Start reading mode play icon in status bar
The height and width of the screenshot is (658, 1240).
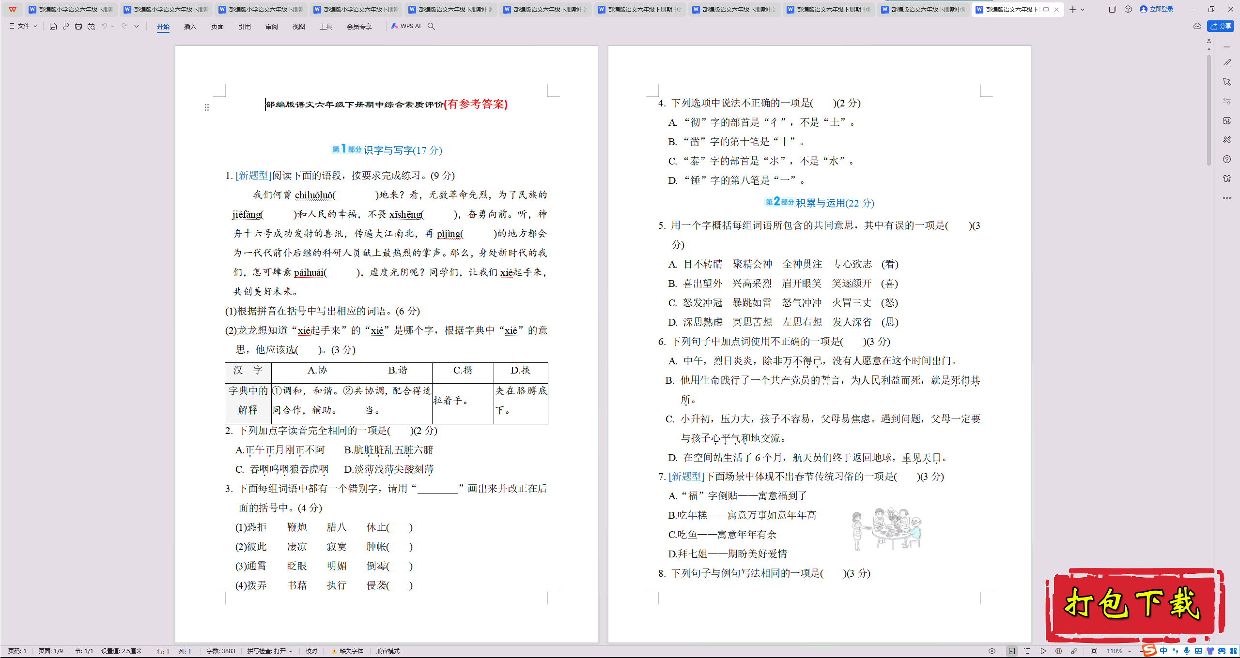pos(1043,651)
